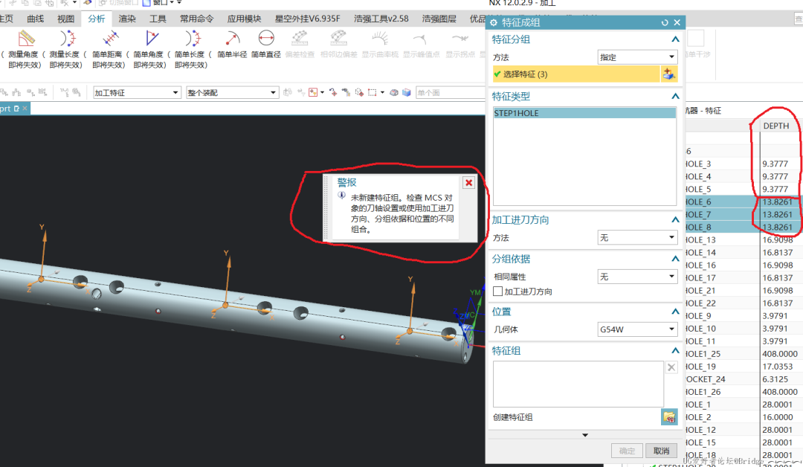Viewport: 803px width, 467px height.
Task: Collapse the 特征组 section
Action: click(x=675, y=351)
